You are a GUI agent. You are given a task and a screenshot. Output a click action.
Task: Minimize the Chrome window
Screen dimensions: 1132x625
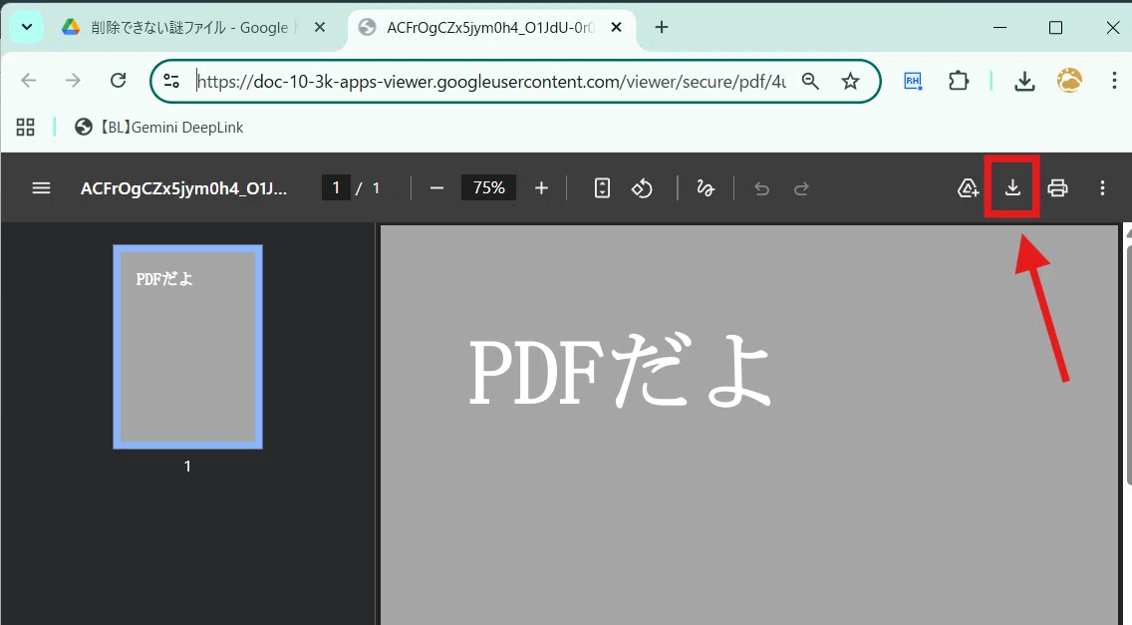coord(999,28)
